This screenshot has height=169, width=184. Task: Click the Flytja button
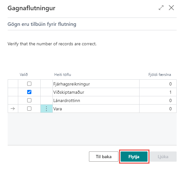click(134, 157)
